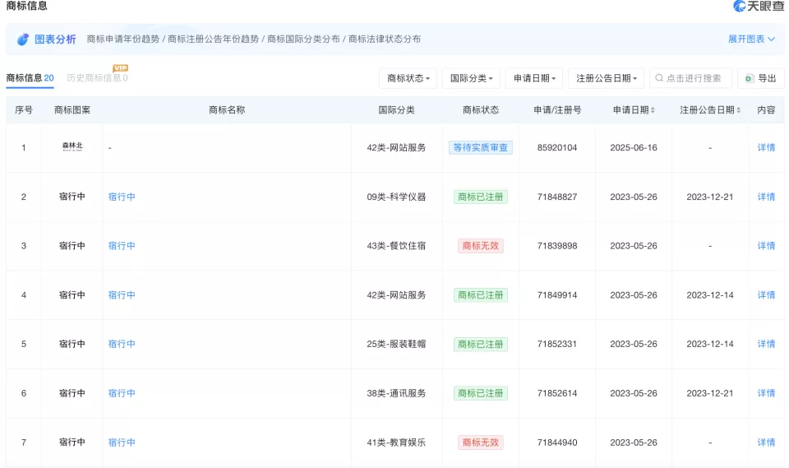Open the 森林北 trademark image thumbnail
The width and height of the screenshot is (789, 468).
point(72,147)
